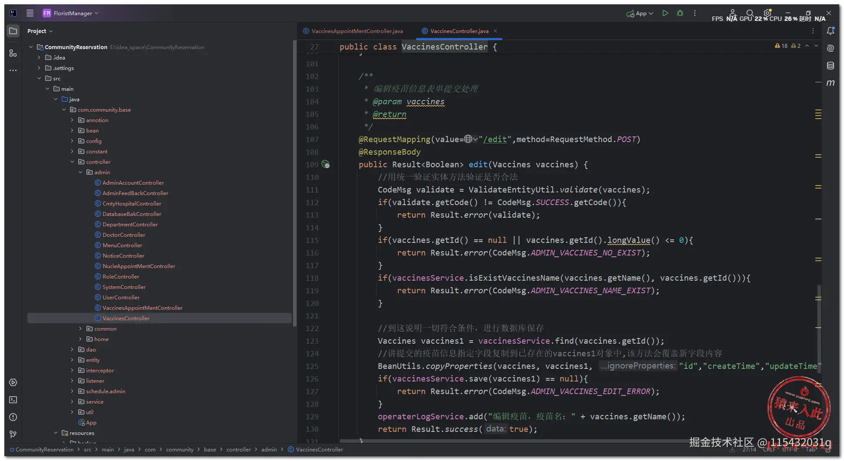Open IDE settings gear
This screenshot has height=461, width=844.
click(767, 13)
